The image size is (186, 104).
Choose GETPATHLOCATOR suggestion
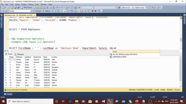click(135, 57)
